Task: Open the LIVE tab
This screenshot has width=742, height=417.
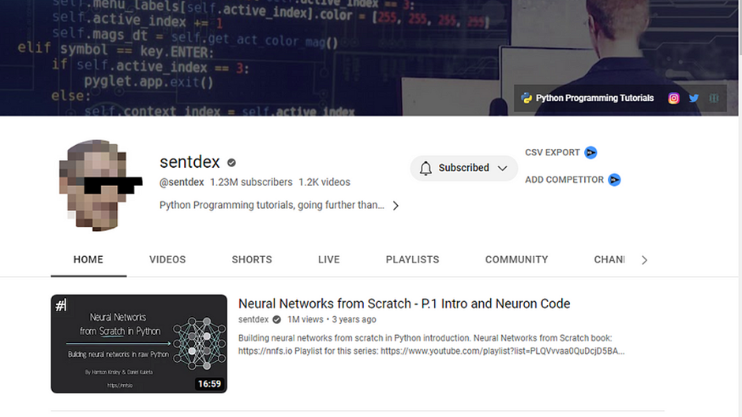Action: 329,259
